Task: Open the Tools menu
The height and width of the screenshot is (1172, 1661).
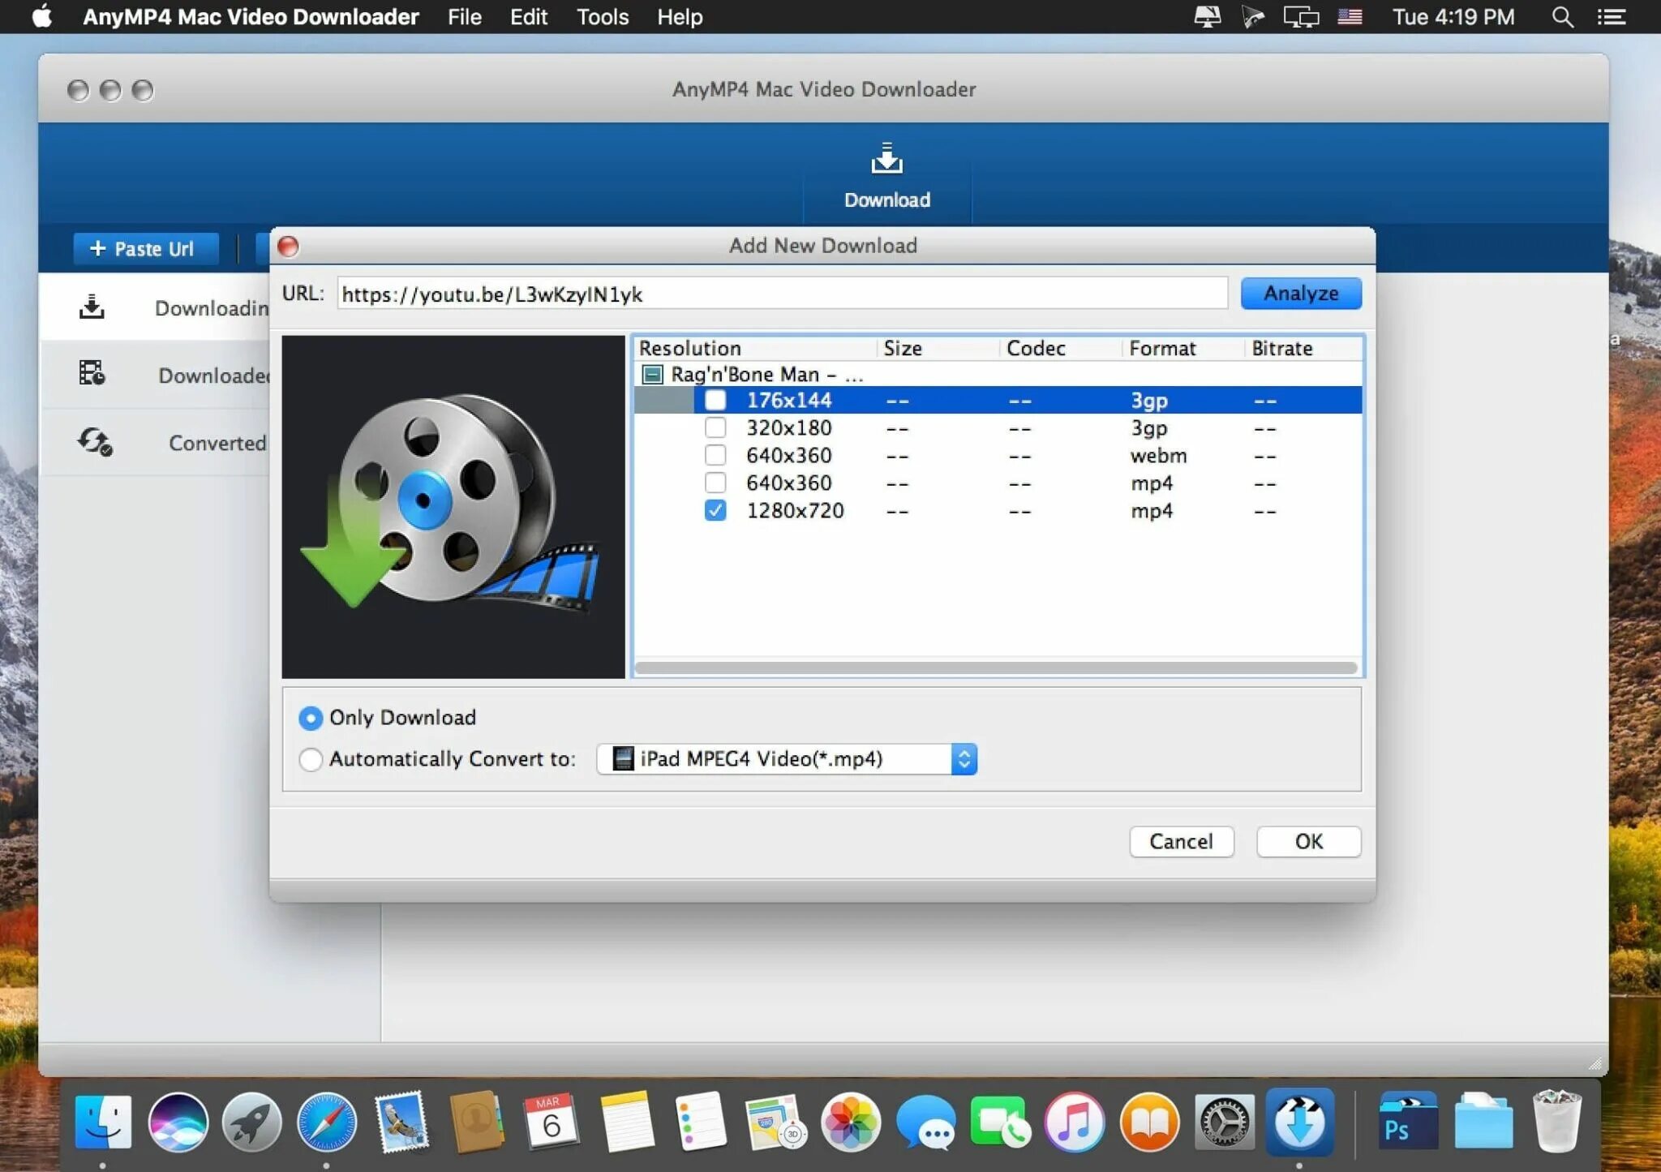Action: pos(602,17)
